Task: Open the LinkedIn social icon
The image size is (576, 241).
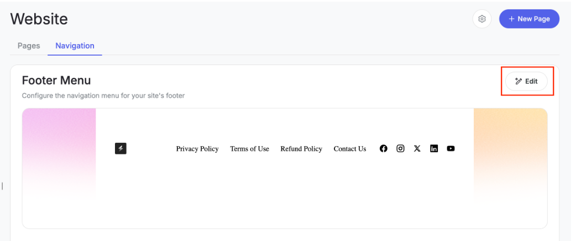Action: pos(434,148)
